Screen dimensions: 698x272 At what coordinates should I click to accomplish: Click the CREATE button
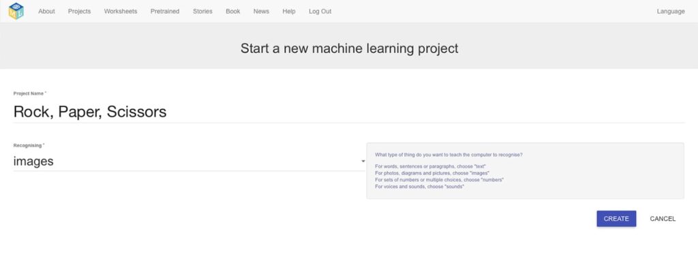tap(616, 219)
